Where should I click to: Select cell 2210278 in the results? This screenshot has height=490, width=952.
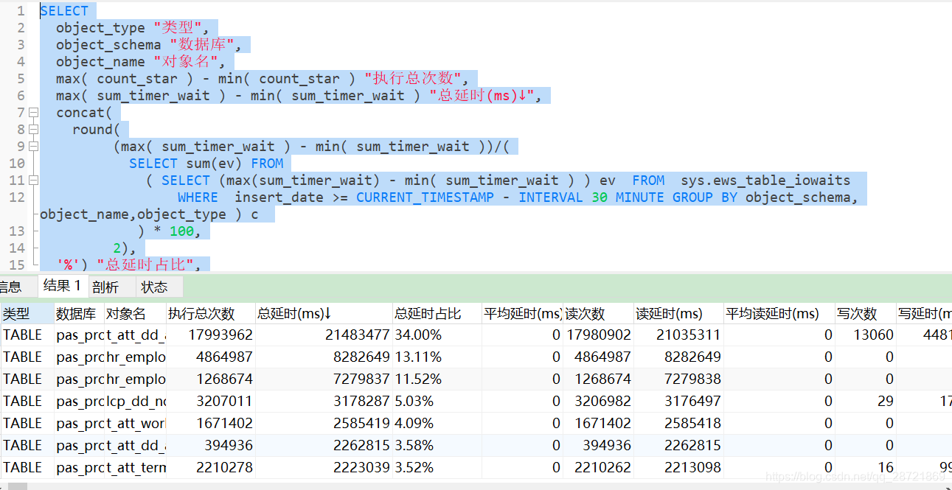pyautogui.click(x=211, y=467)
